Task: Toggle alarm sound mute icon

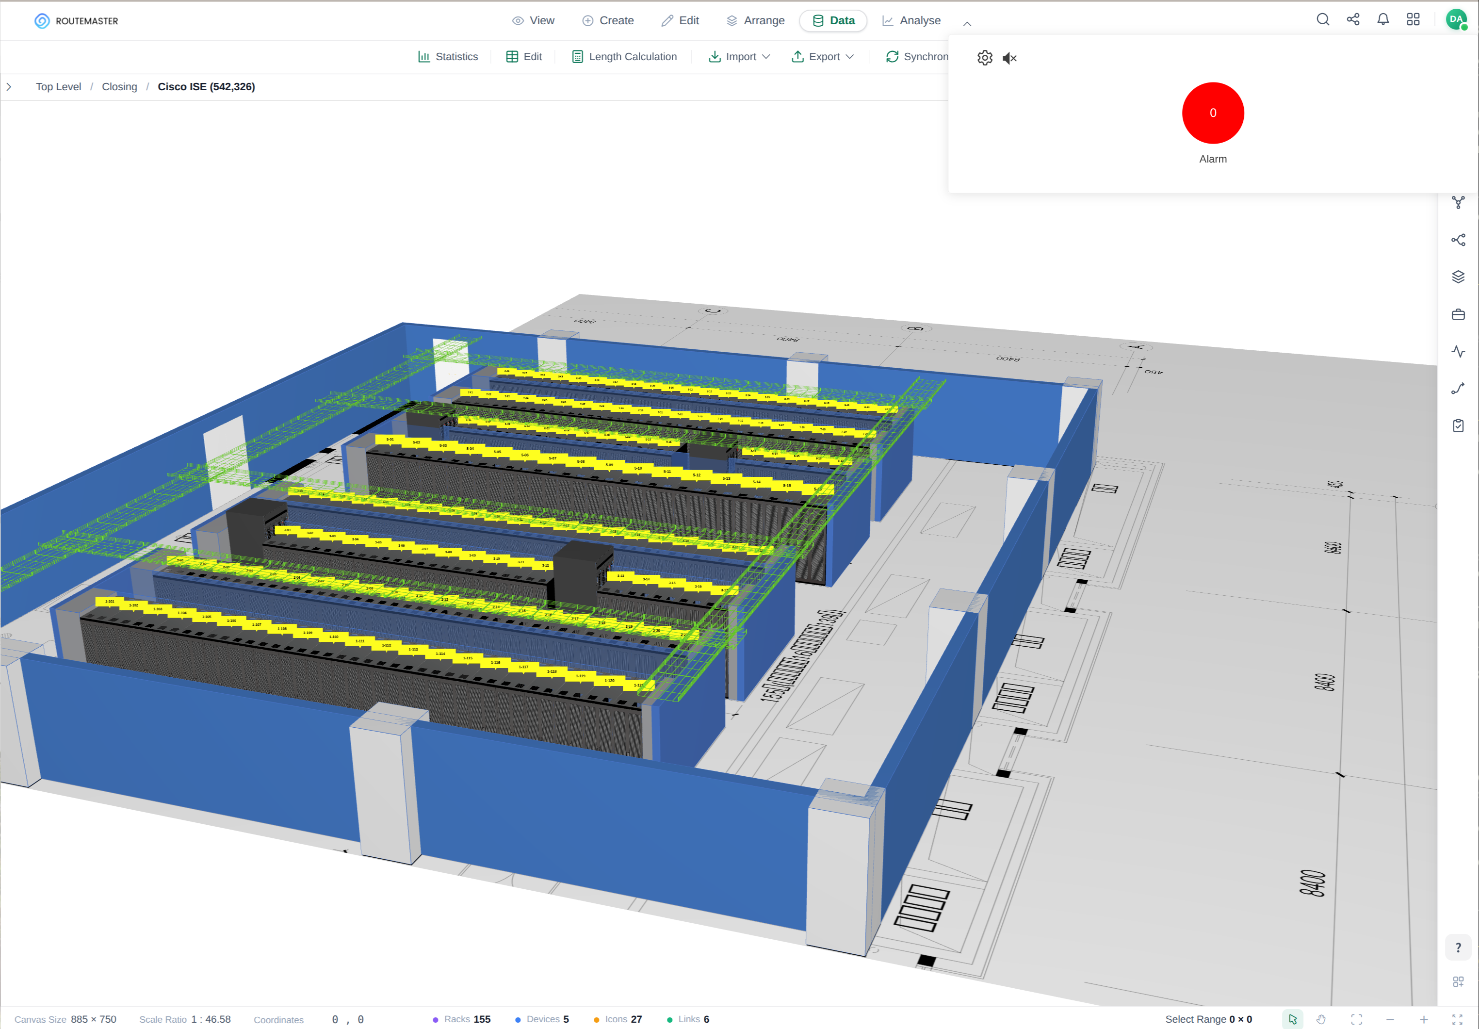Action: 1009,58
